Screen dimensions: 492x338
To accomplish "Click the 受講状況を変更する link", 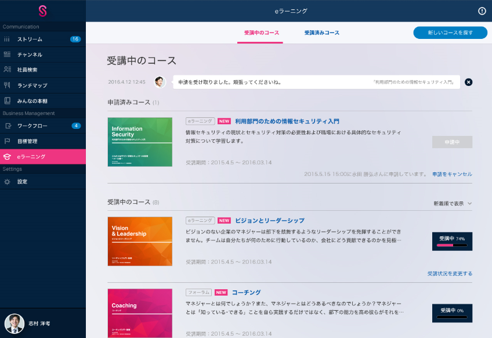I will 450,274.
